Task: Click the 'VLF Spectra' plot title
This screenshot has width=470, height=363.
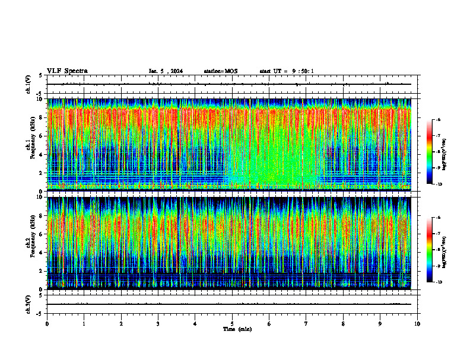Action: pos(67,71)
